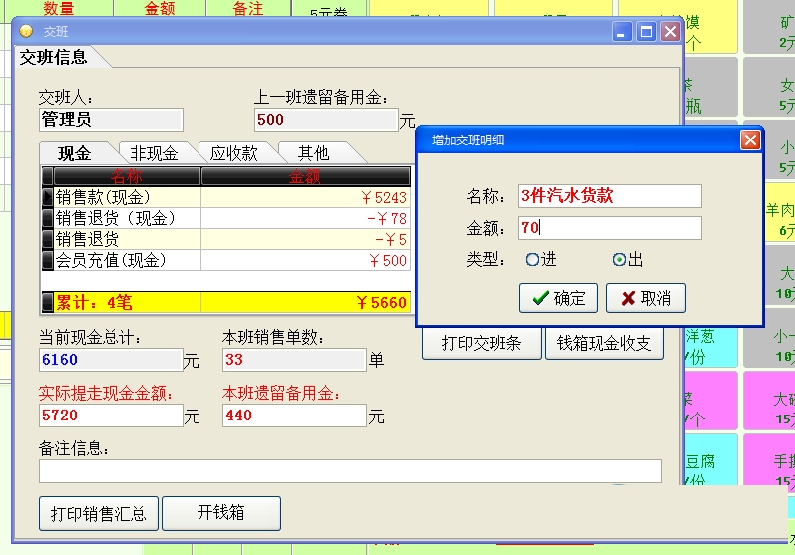Screen dimensions: 795x555
Task: Select the 会员充值(现金) row marker
Action: [48, 260]
